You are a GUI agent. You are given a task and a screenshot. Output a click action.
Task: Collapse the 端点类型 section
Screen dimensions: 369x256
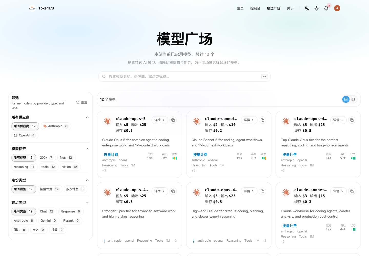(x=87, y=202)
